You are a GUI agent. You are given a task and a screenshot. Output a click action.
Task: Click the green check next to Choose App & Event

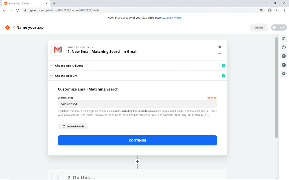tap(224, 66)
